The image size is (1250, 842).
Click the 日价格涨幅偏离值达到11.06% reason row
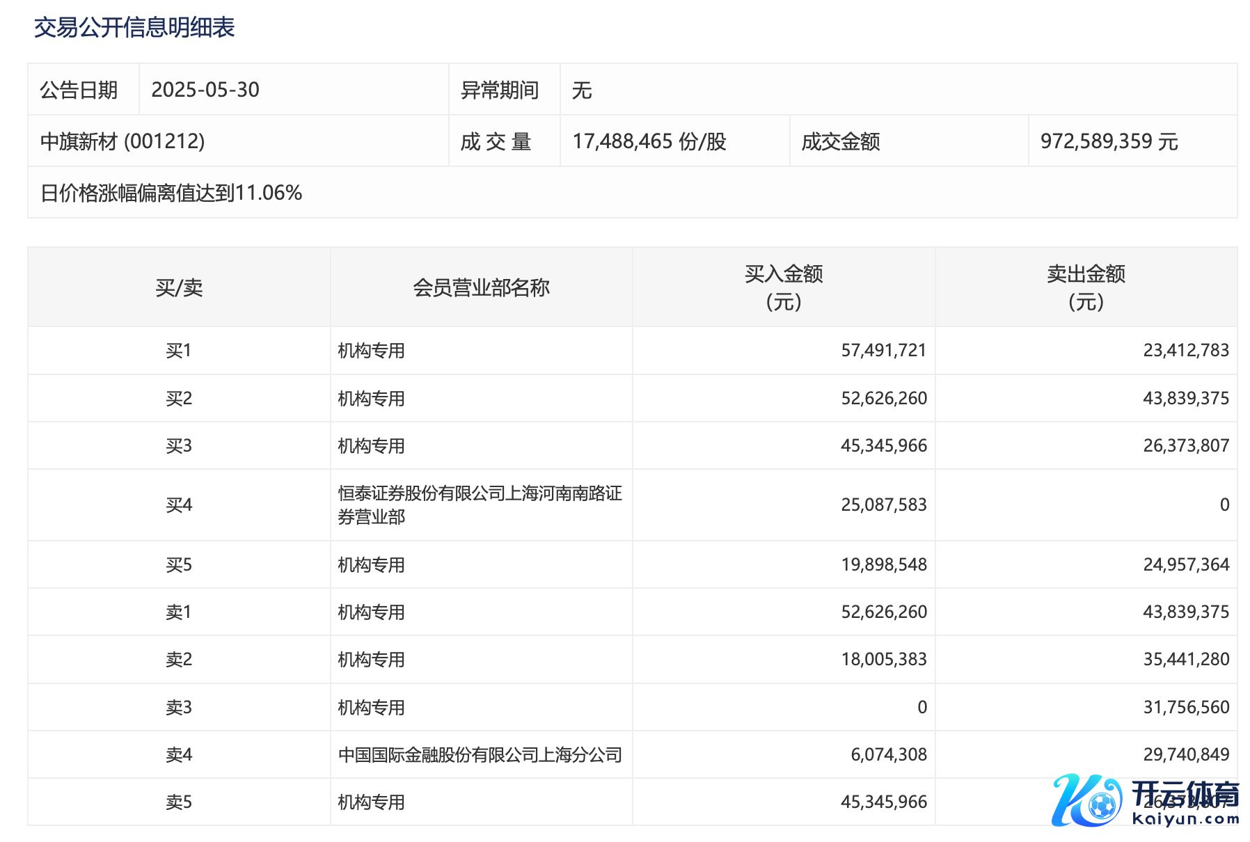(171, 193)
